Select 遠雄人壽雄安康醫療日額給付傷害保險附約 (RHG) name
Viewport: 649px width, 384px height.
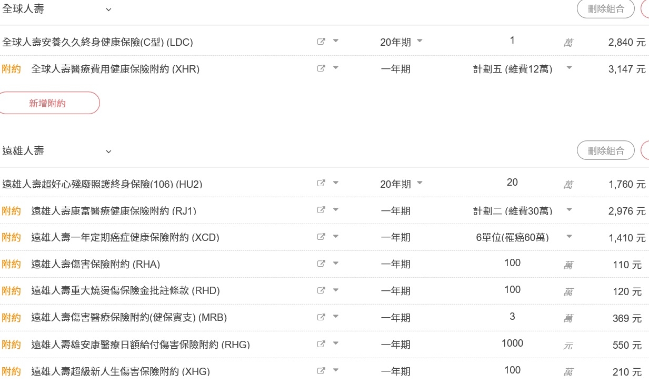click(141, 345)
